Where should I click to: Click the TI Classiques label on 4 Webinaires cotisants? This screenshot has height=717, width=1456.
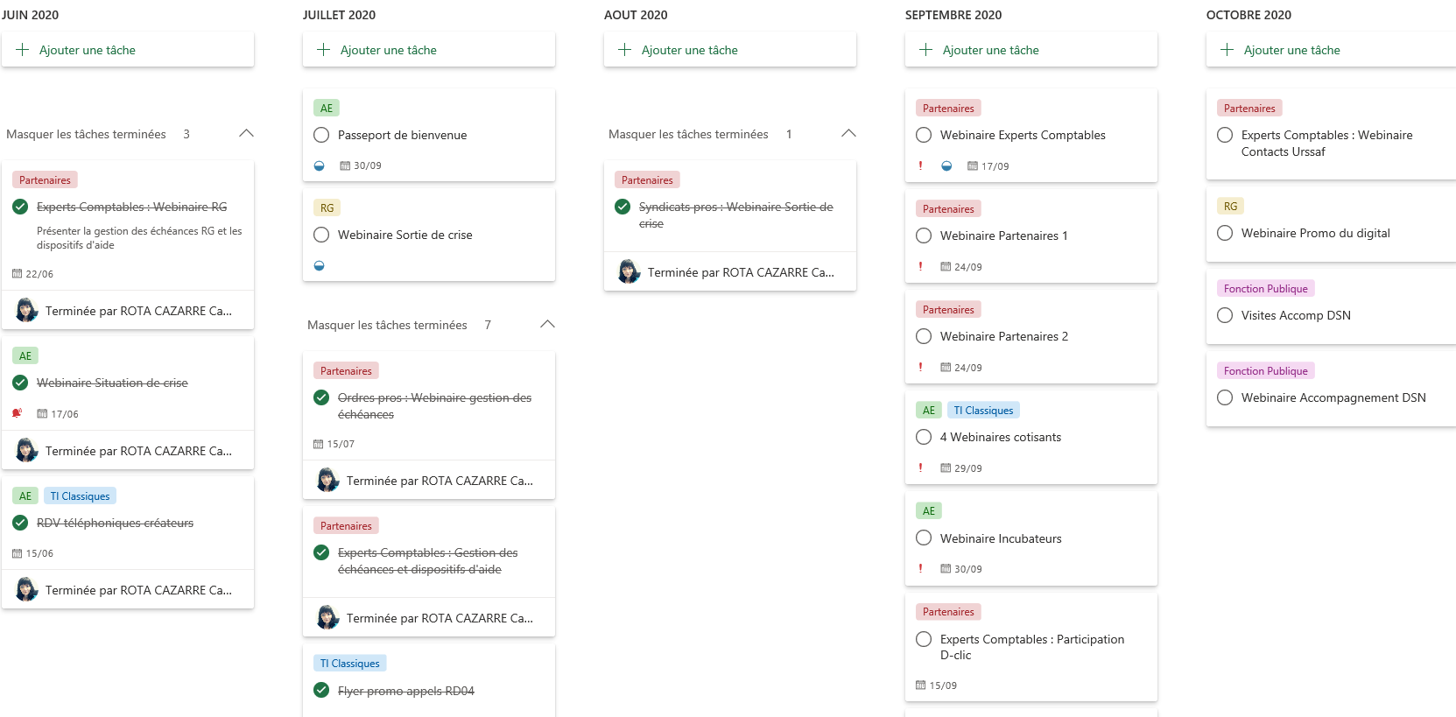(983, 411)
